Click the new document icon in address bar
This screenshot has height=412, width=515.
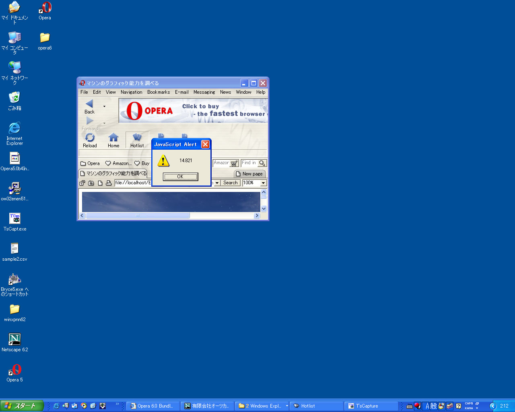(x=100, y=183)
